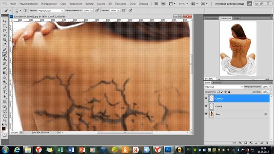Select the Rectangle shape tool
This screenshot has height=154, width=274.
pyautogui.click(x=5, y=101)
